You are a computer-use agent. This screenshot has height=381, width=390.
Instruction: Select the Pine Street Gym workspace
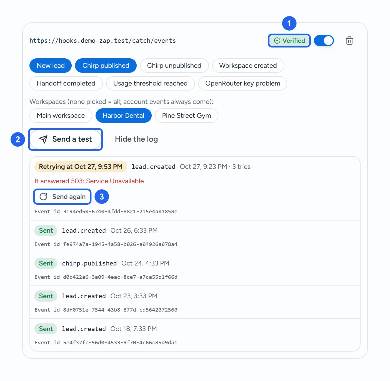pos(186,116)
